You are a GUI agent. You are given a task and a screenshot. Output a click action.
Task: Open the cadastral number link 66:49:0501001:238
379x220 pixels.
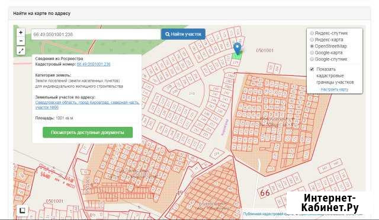(94, 64)
